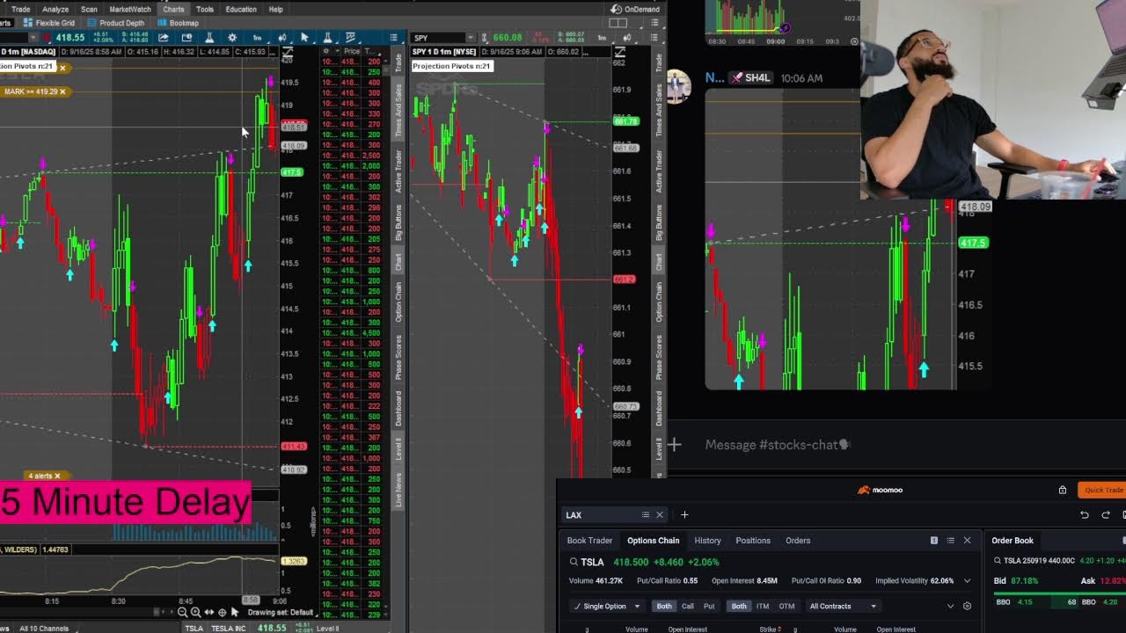1126x633 pixels.
Task: Select the Call filter
Action: pos(688,606)
